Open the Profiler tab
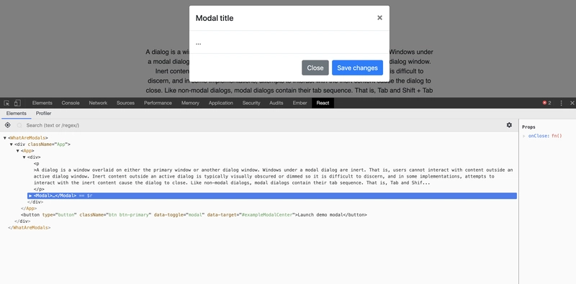This screenshot has width=576, height=284. 43,114
